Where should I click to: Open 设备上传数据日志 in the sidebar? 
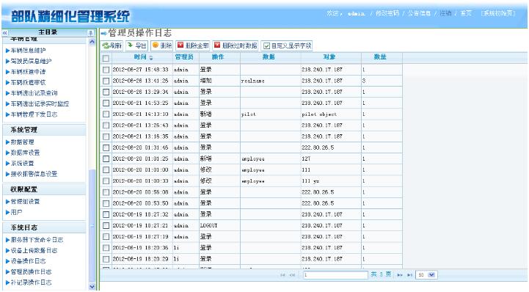pyautogui.click(x=34, y=250)
